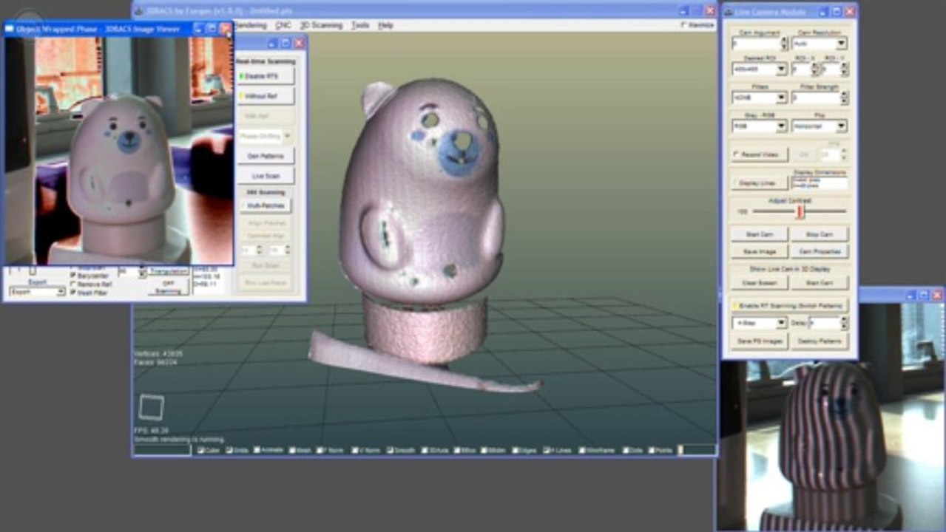This screenshot has height=532, width=946.
Task: Toggle the Edges checkbox
Action: coord(523,449)
